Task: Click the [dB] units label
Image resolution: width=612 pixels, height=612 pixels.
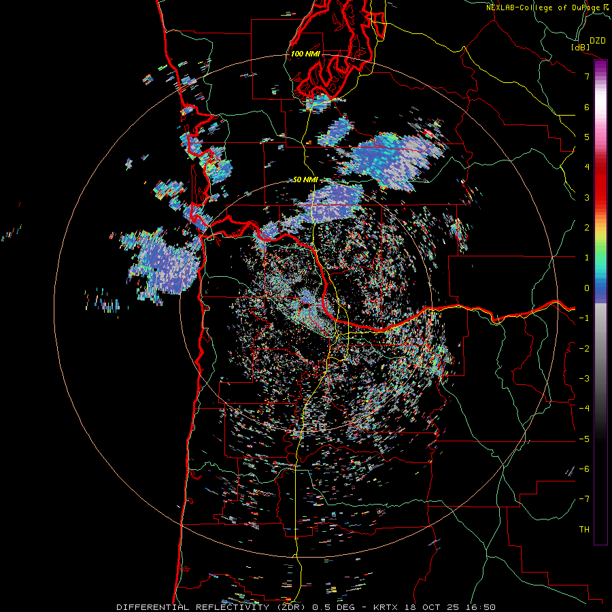Action: (580, 47)
